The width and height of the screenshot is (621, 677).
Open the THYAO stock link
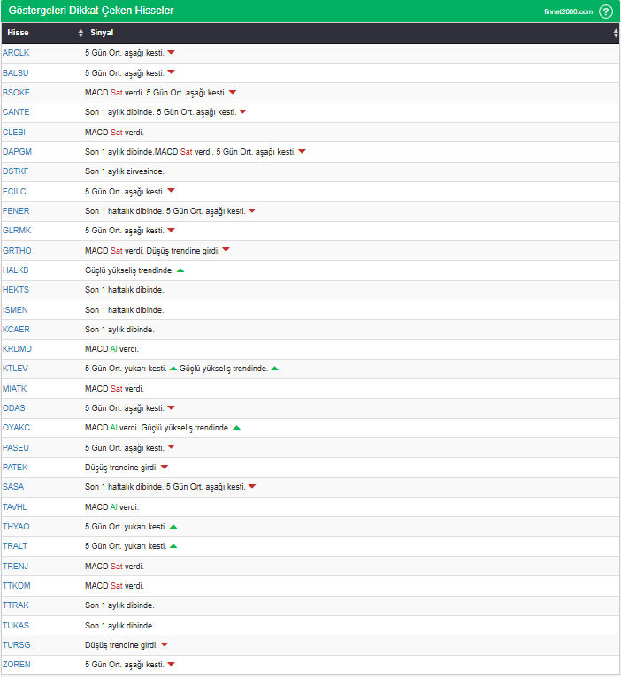(16, 526)
